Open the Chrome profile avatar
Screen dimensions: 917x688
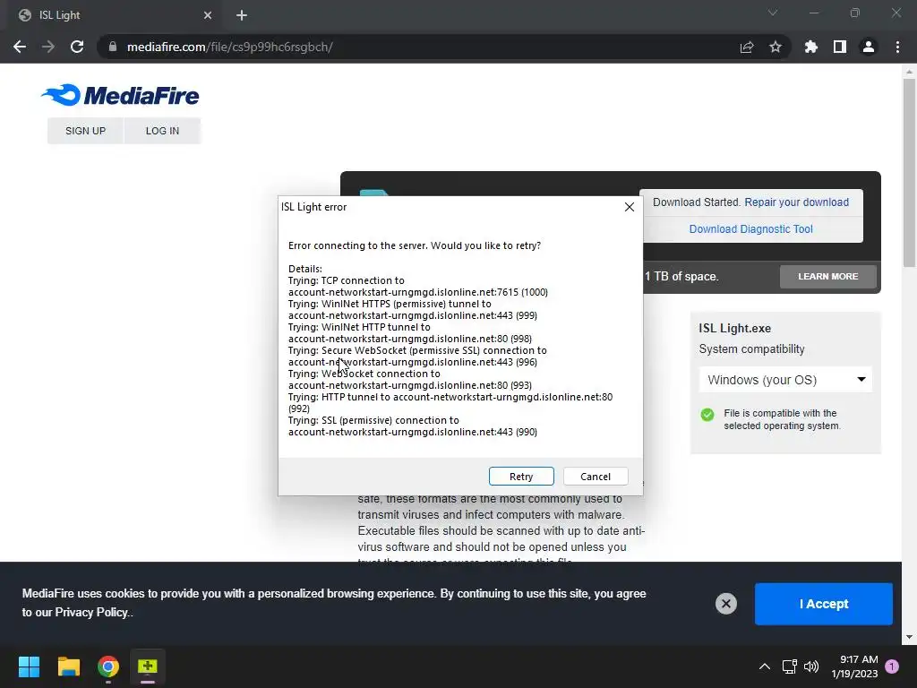click(869, 47)
